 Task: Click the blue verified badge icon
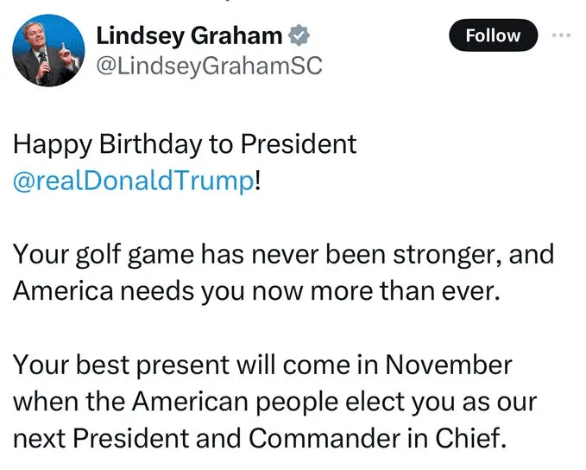click(299, 36)
